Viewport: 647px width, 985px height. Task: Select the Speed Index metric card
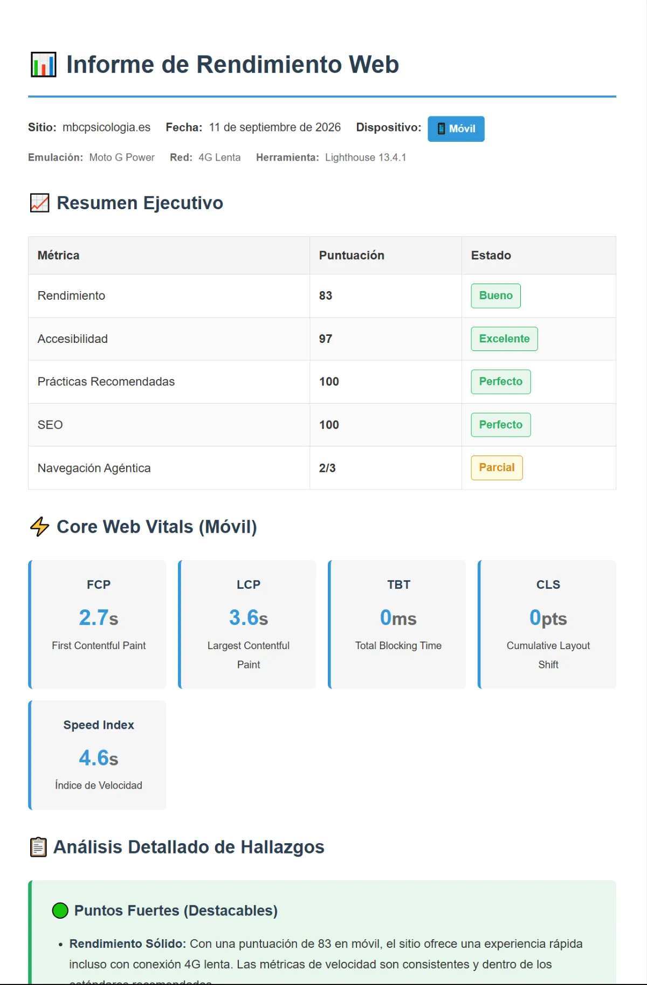98,755
